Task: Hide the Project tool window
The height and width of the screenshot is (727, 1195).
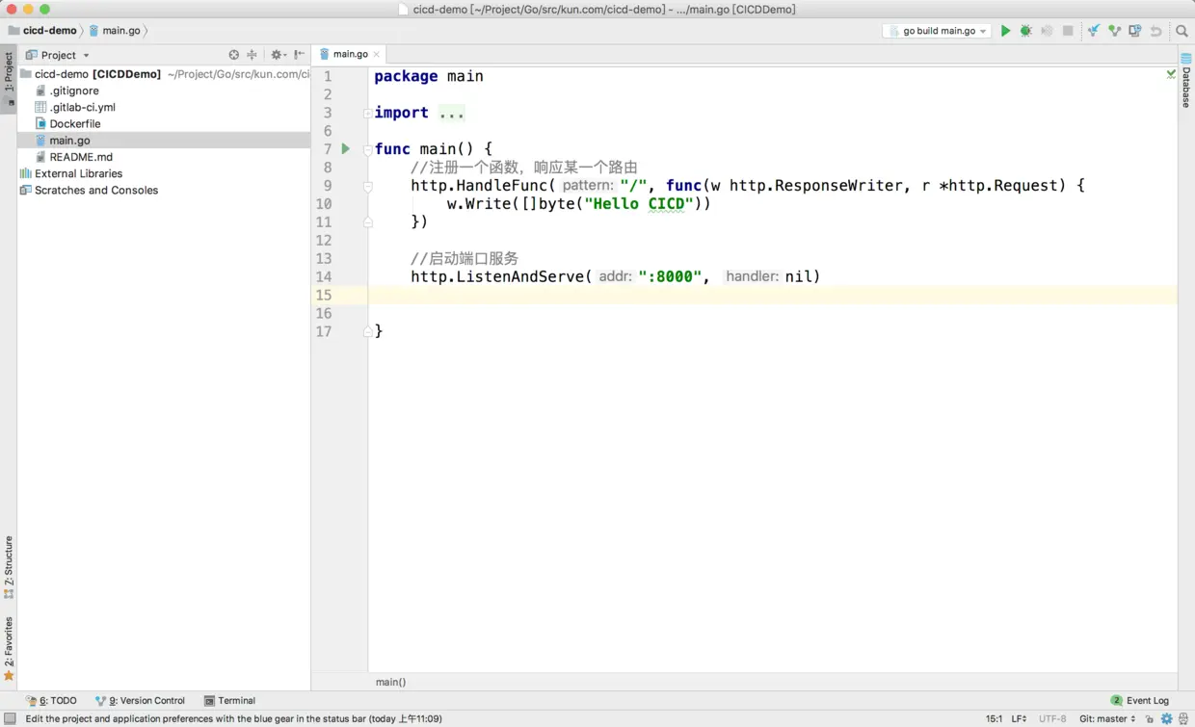Action: point(300,55)
